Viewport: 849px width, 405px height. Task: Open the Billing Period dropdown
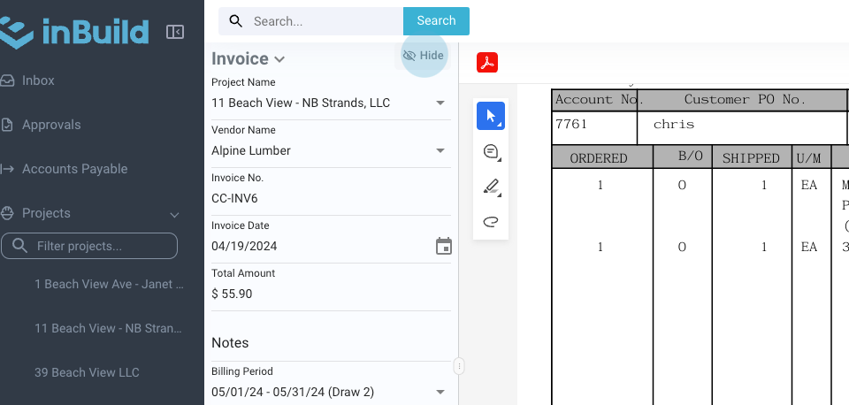pyautogui.click(x=440, y=392)
